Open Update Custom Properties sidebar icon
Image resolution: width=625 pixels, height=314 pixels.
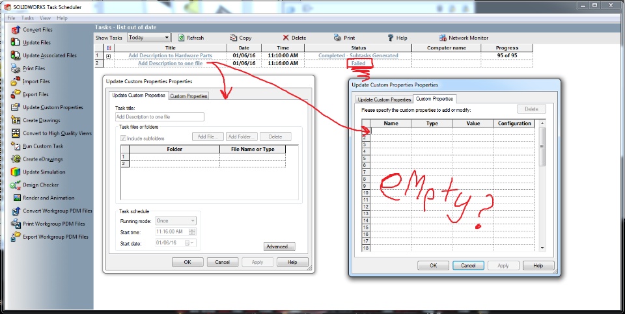(16, 107)
